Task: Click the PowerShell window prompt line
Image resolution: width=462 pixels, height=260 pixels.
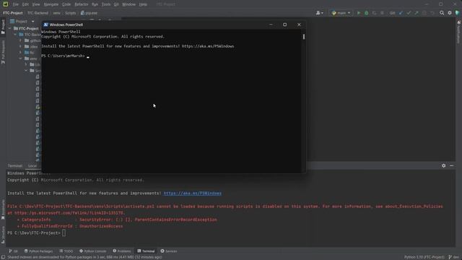Action: coord(65,56)
